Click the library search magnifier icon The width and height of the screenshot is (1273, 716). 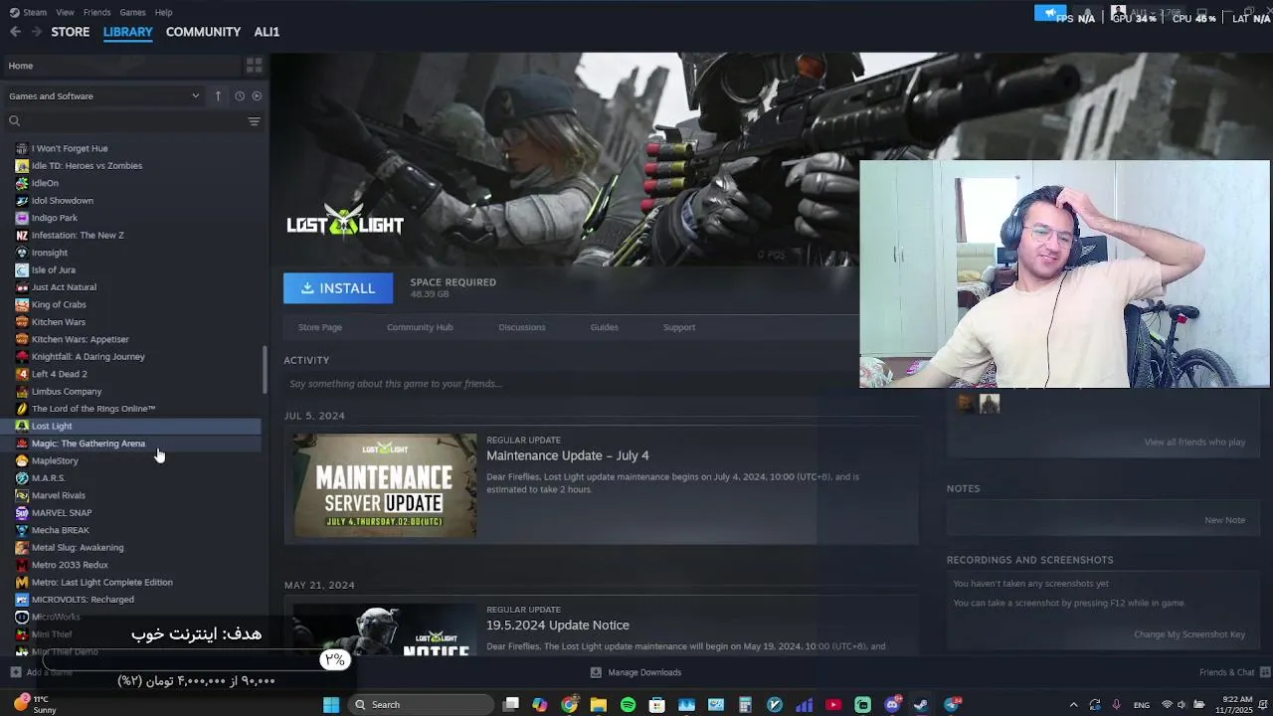15,121
